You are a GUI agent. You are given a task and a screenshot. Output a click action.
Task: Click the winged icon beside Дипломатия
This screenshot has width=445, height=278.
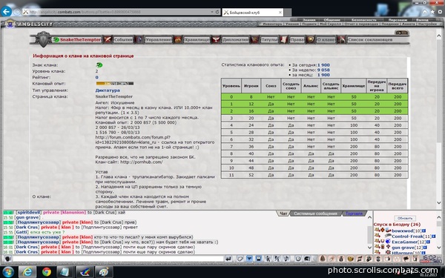click(216, 39)
